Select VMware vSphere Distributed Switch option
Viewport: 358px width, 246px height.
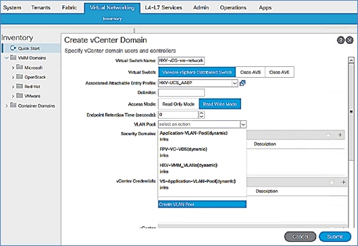pos(197,72)
